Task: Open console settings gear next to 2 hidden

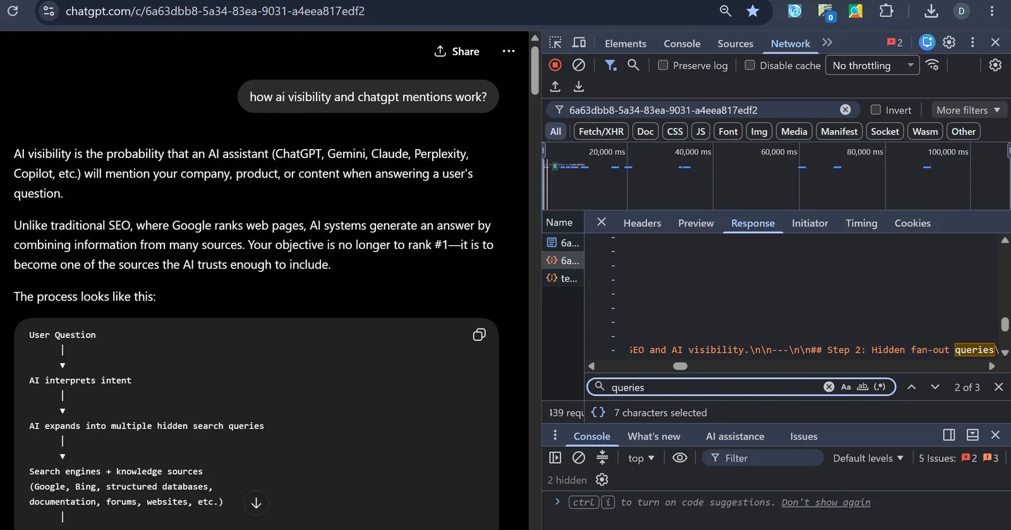Action: 602,480
